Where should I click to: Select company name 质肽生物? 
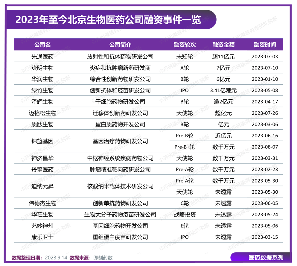42,124
